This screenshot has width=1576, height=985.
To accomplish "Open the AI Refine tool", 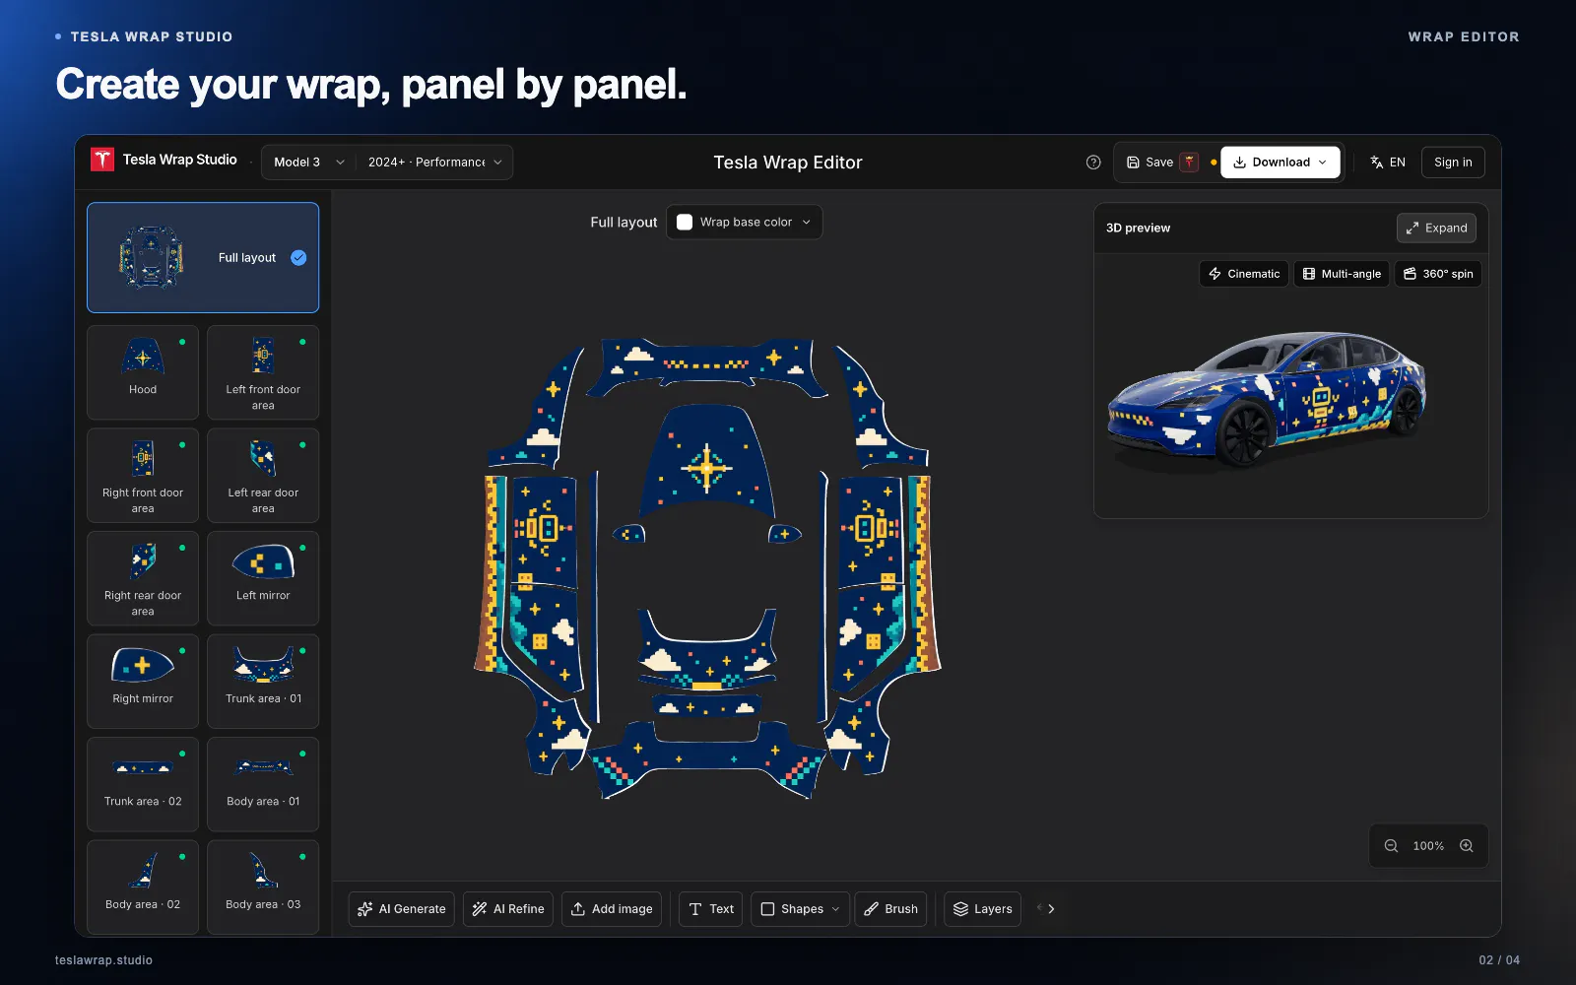I will click(508, 909).
